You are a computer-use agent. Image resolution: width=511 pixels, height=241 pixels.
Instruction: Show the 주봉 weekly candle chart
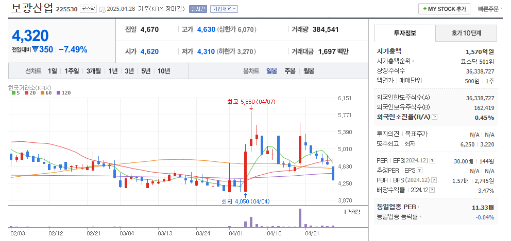point(289,71)
